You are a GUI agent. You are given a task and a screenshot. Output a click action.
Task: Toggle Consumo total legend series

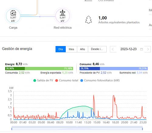[67, 81]
